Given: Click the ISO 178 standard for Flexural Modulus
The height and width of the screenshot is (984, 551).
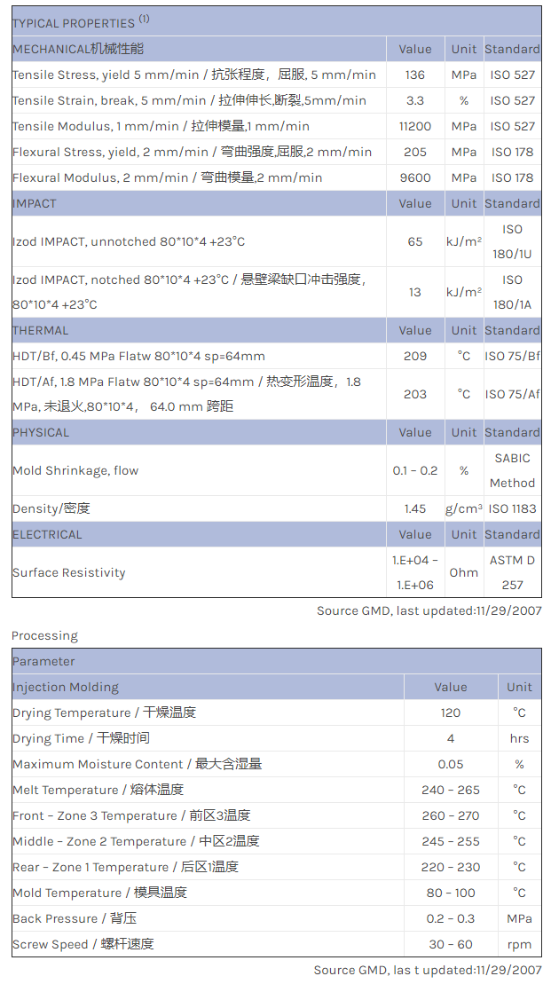Looking at the screenshot, I should point(512,177).
